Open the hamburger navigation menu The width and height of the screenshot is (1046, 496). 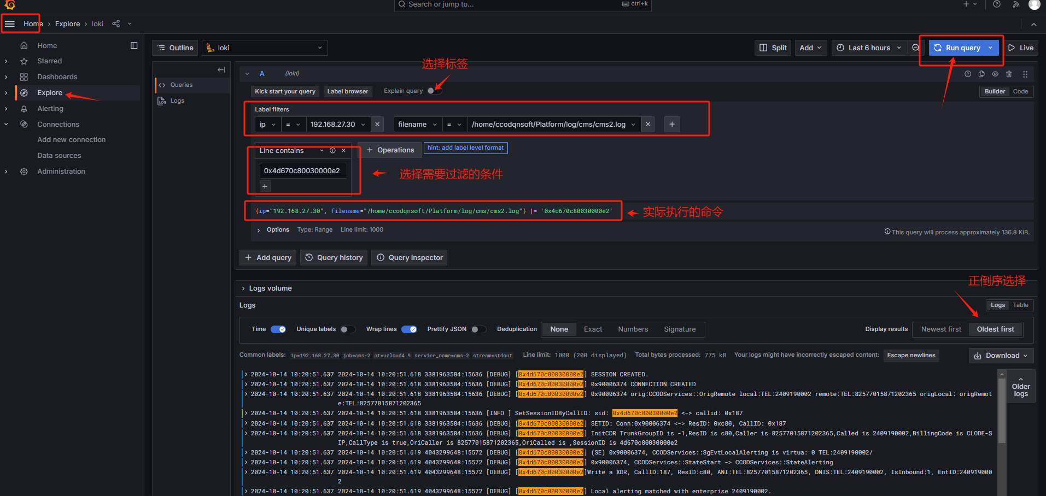pyautogui.click(x=10, y=23)
